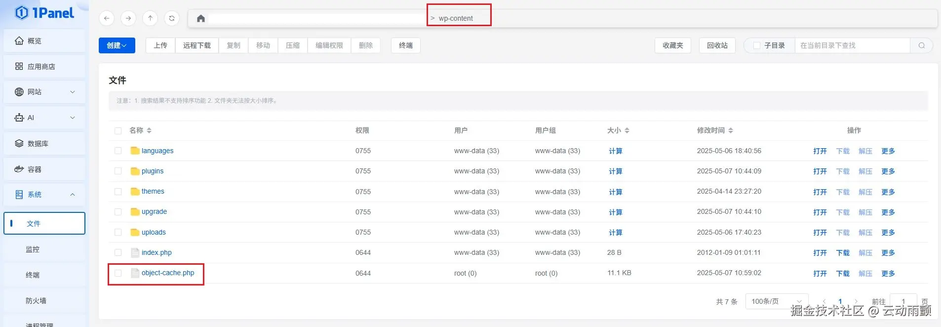The width and height of the screenshot is (941, 327).
Task: Open 更多 menu for plugins row
Action: [888, 171]
